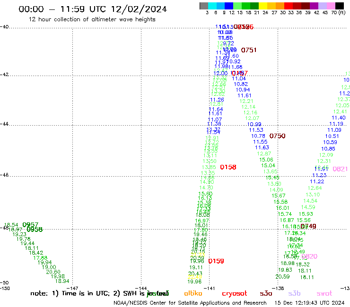Click the wave height value '20.60'
This screenshot has width=350, height=307.
[53, 272]
